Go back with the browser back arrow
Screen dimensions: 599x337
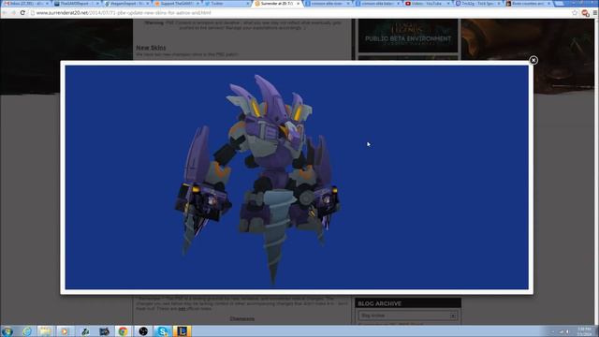[5, 12]
